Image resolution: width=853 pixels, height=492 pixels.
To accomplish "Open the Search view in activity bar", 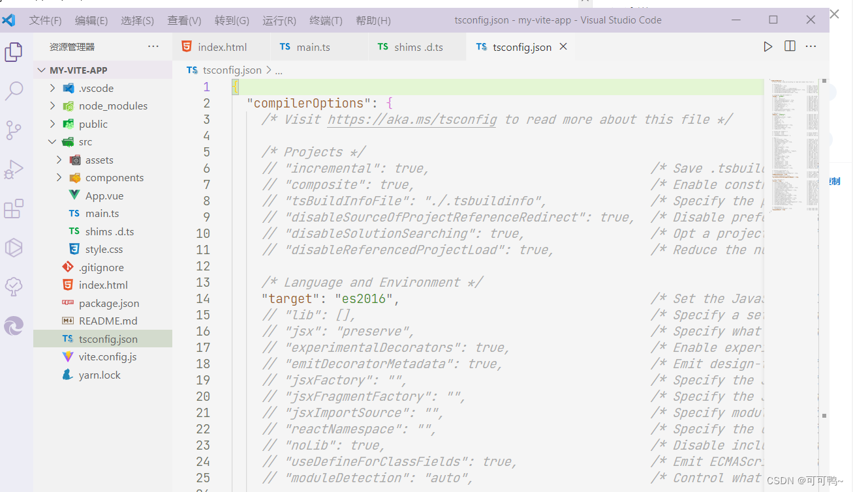I will click(x=14, y=91).
